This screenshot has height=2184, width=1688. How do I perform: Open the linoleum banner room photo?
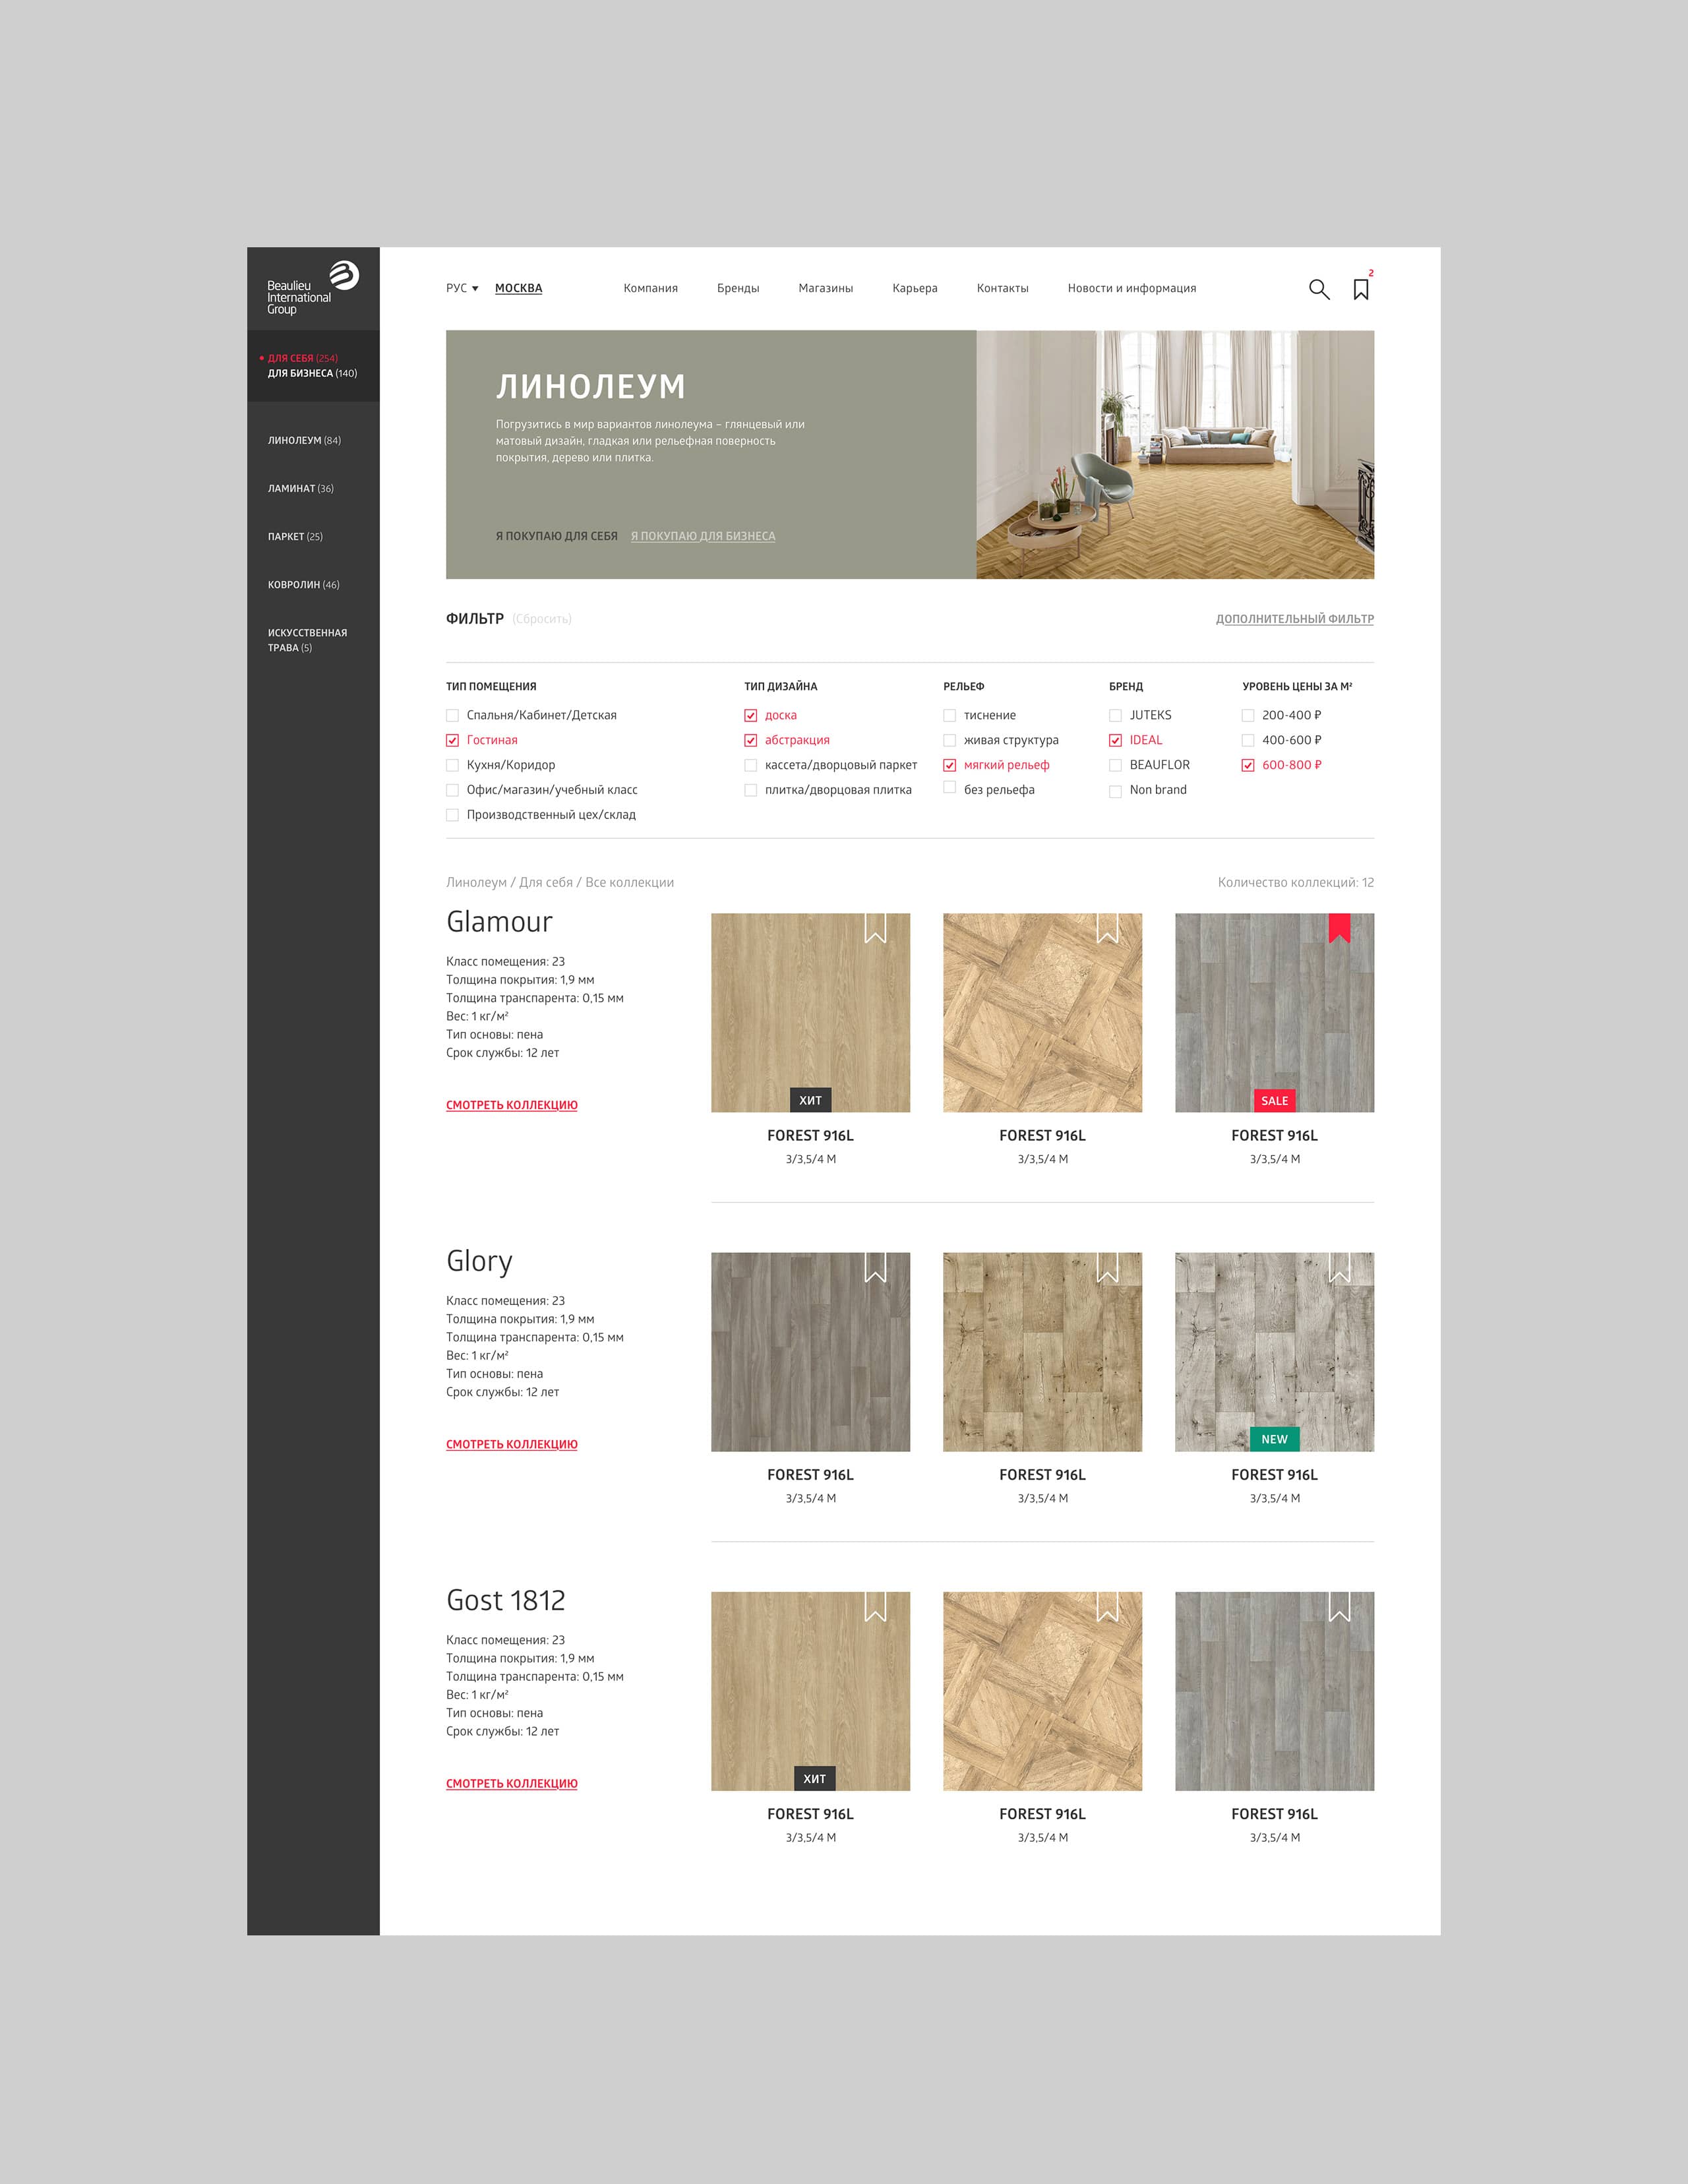[x=1175, y=454]
